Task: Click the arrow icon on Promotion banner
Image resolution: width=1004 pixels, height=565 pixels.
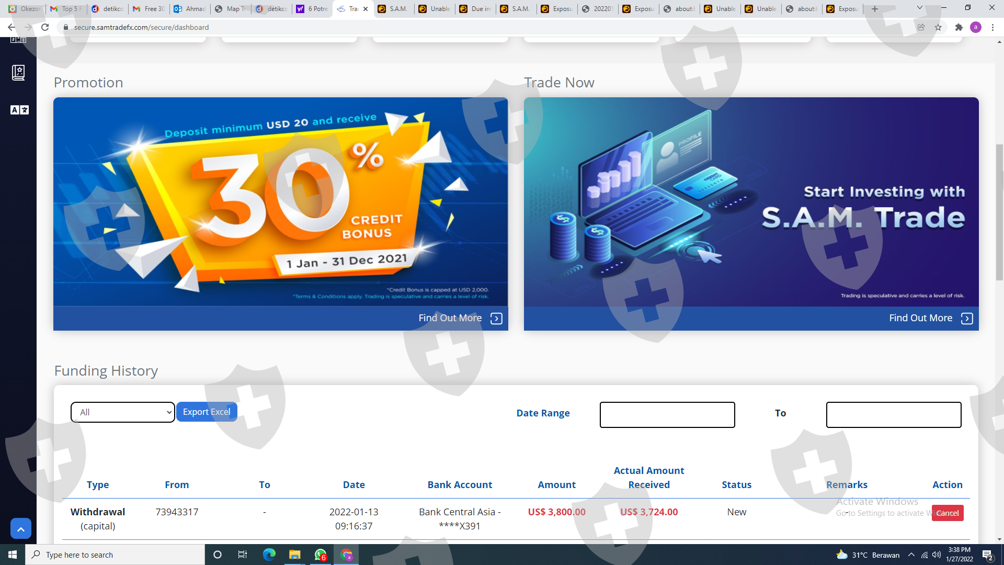Action: pyautogui.click(x=496, y=319)
